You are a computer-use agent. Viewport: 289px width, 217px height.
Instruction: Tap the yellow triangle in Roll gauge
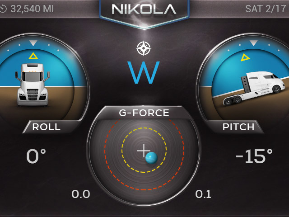pos(33,56)
